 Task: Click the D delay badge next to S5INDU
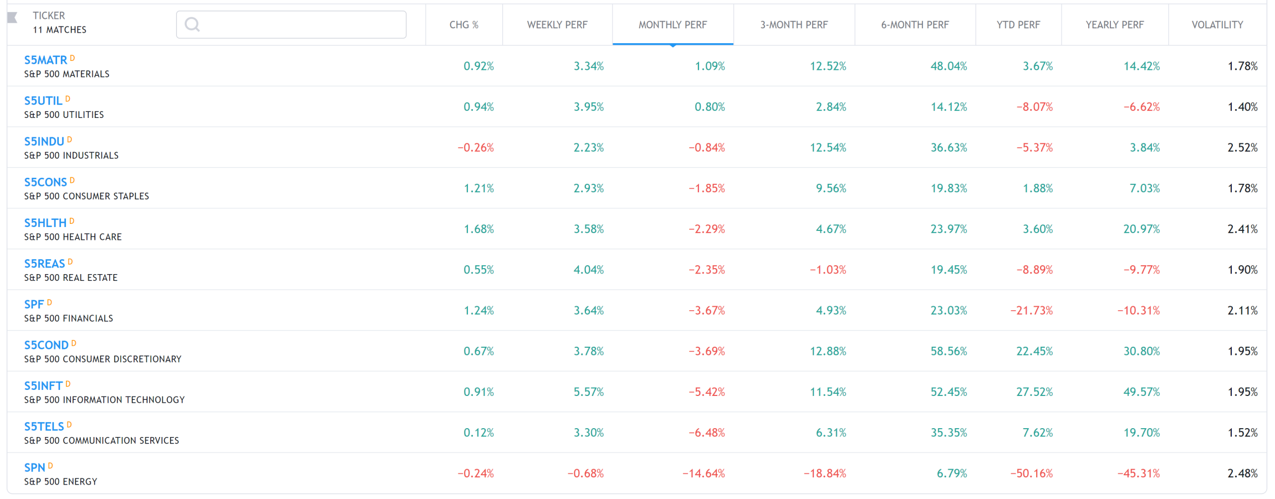[69, 140]
